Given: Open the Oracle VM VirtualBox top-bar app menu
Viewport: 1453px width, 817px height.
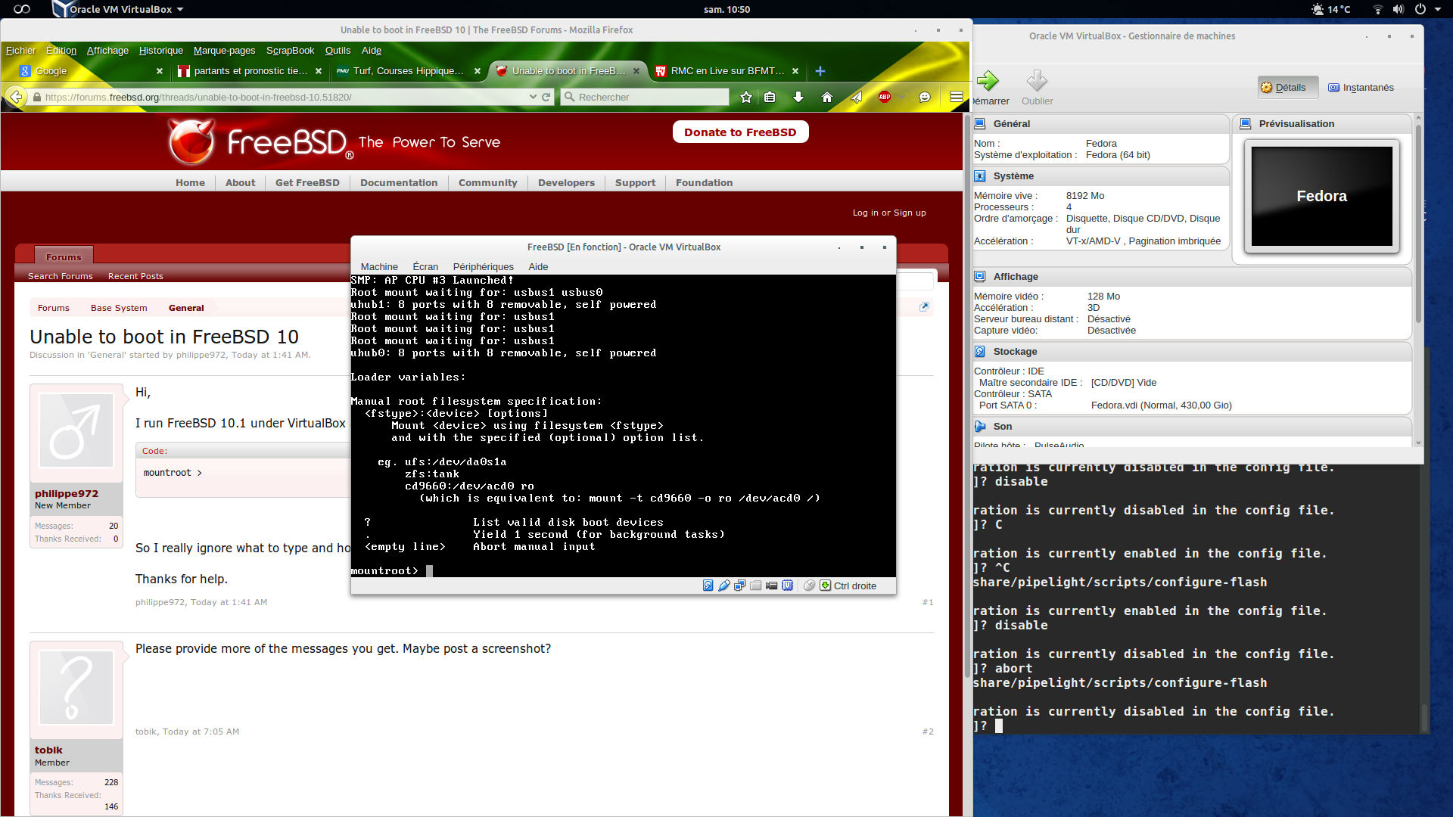Looking at the screenshot, I should tap(120, 9).
